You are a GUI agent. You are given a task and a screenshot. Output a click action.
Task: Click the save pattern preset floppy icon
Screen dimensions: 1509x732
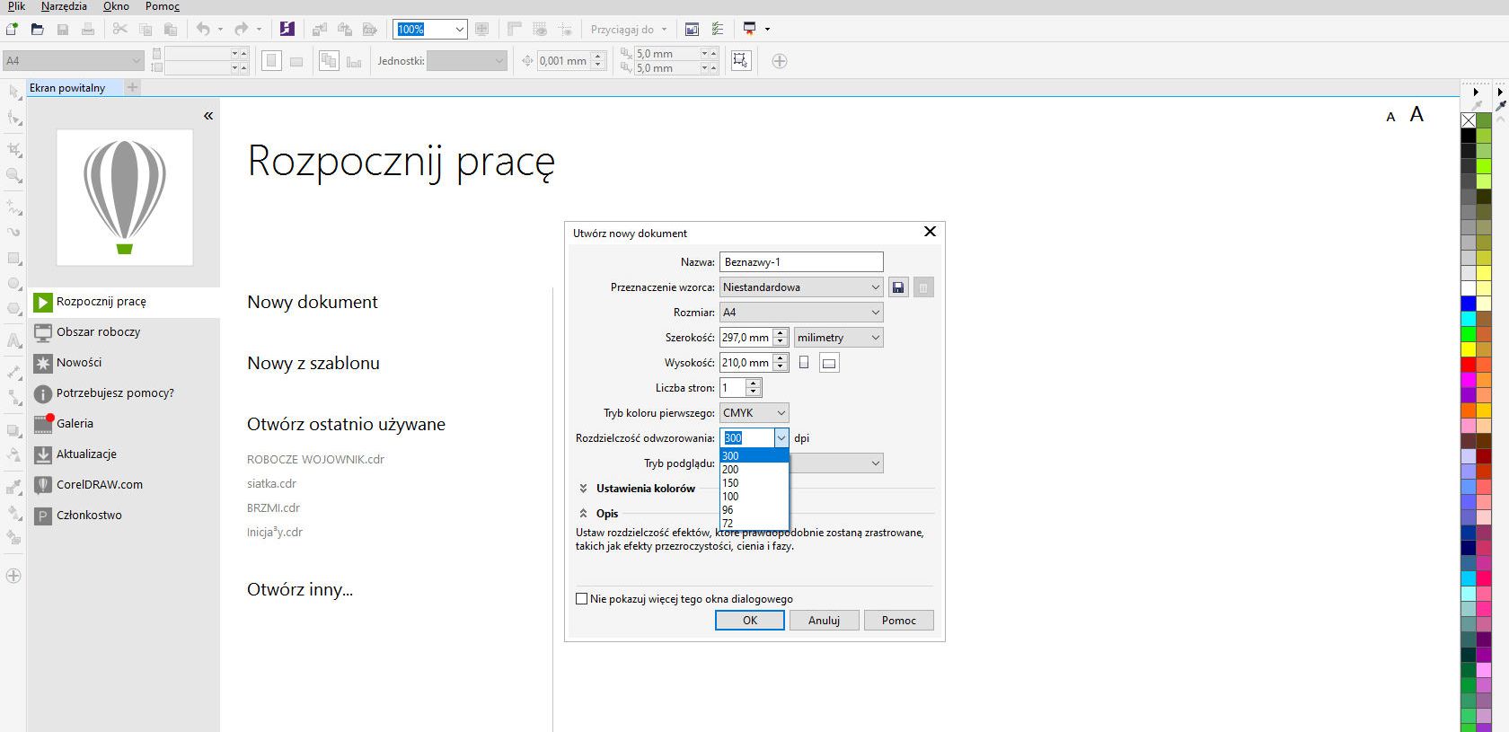[897, 287]
